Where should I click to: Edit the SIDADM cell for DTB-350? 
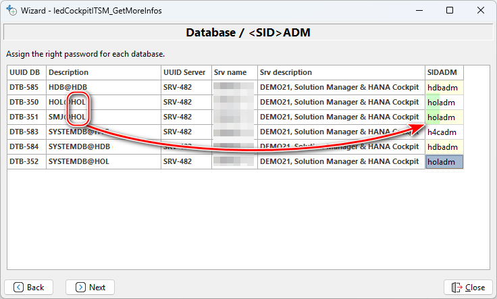[x=444, y=102]
